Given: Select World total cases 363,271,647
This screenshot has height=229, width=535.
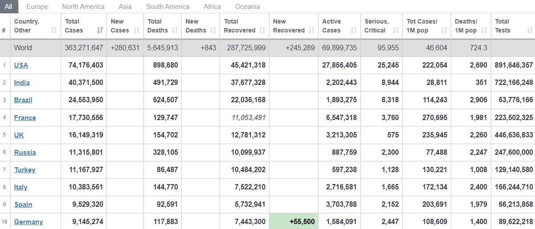Looking at the screenshot, I should coord(84,48).
